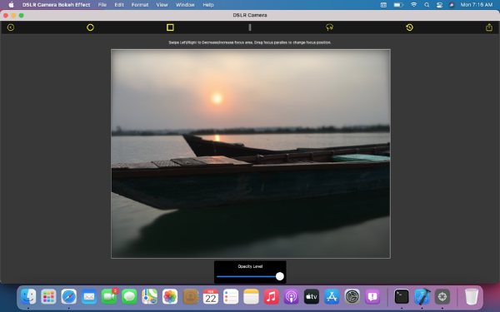Adjust the Opacity Level slider
The width and height of the screenshot is (500, 312).
250,276
